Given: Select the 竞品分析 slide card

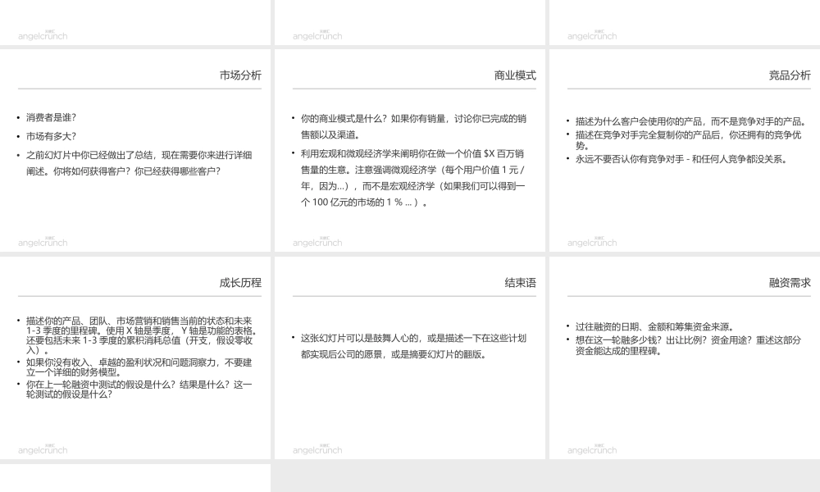Looking at the screenshot, I should pos(683,152).
